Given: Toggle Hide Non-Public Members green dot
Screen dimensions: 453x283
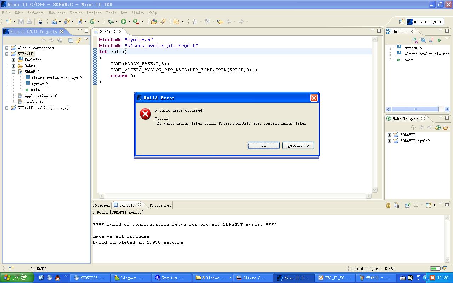Looking at the screenshot, I should click(439, 40).
